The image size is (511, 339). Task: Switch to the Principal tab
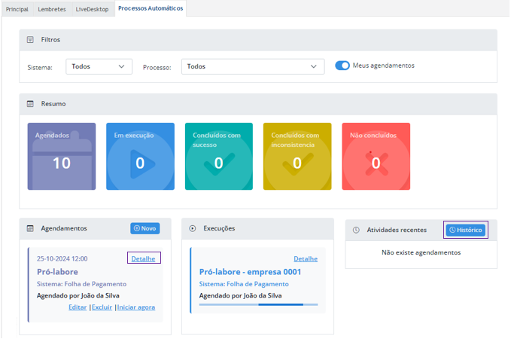pyautogui.click(x=17, y=9)
